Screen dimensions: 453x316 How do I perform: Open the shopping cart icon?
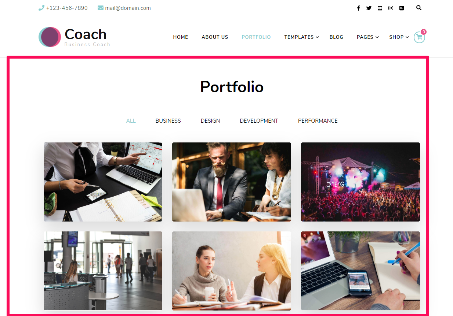click(419, 37)
